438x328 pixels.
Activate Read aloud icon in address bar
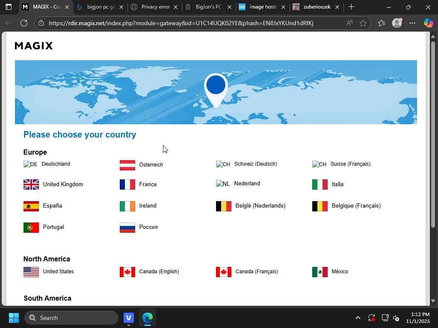(x=349, y=23)
